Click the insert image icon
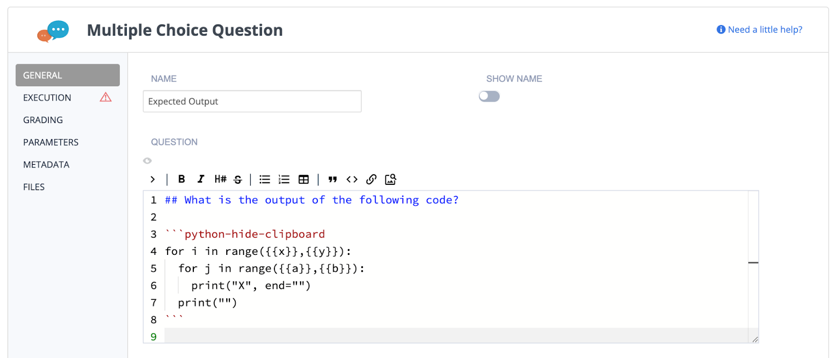Viewport: 838px width, 358px height. pyautogui.click(x=391, y=180)
